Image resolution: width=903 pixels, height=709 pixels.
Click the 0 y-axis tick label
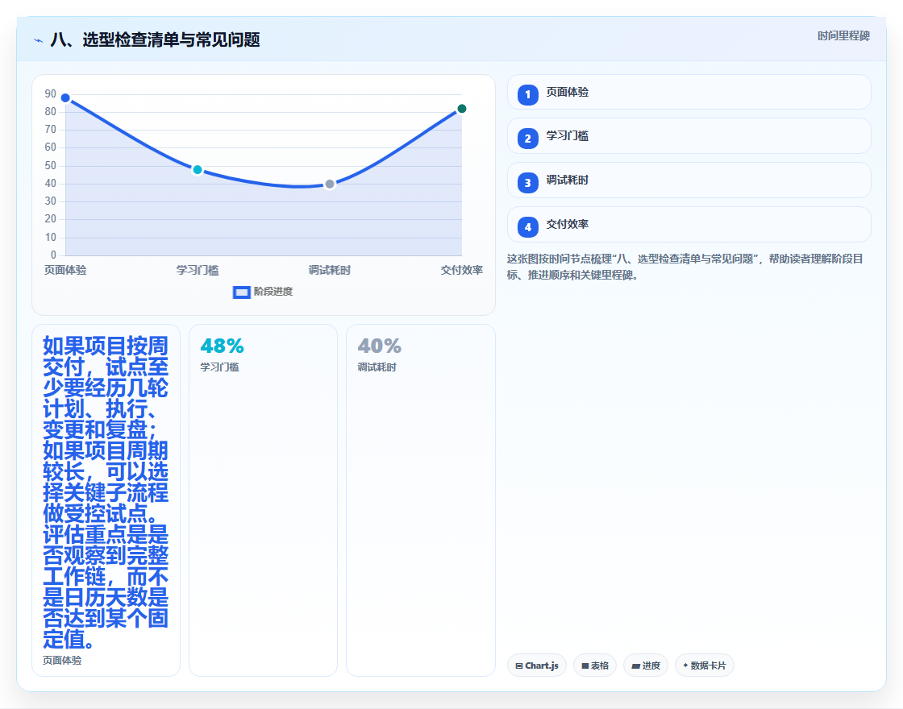[53, 255]
